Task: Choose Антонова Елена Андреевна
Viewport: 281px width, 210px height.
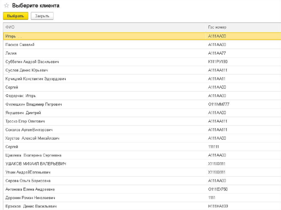Action: 30,189
